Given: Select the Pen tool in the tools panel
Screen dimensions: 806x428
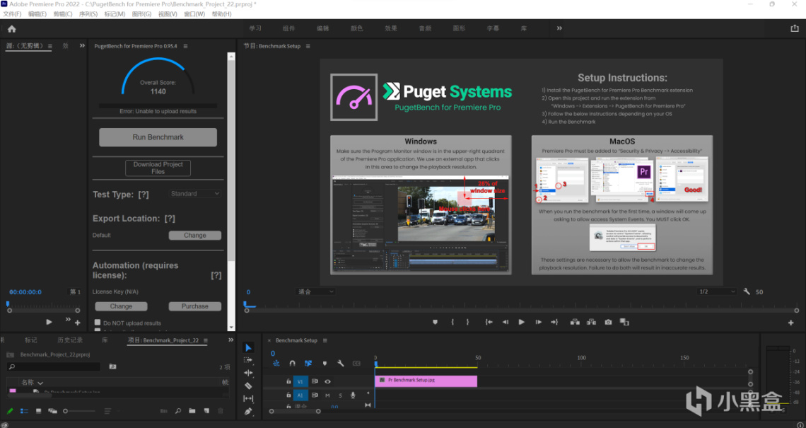Looking at the screenshot, I should coord(248,411).
